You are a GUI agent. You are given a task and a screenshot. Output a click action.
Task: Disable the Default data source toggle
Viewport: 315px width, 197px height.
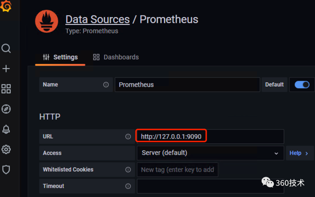[302, 85]
